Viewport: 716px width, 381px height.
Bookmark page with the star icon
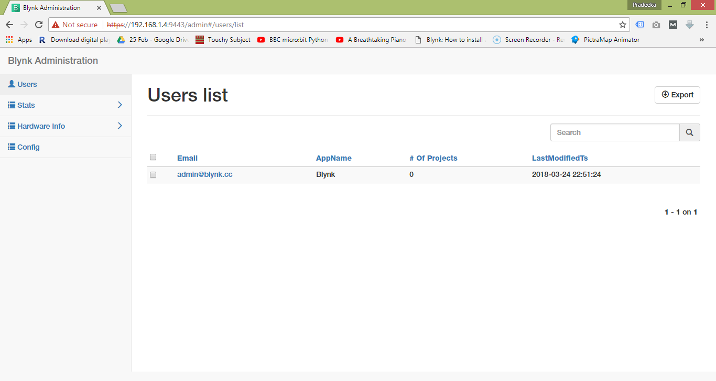[623, 25]
